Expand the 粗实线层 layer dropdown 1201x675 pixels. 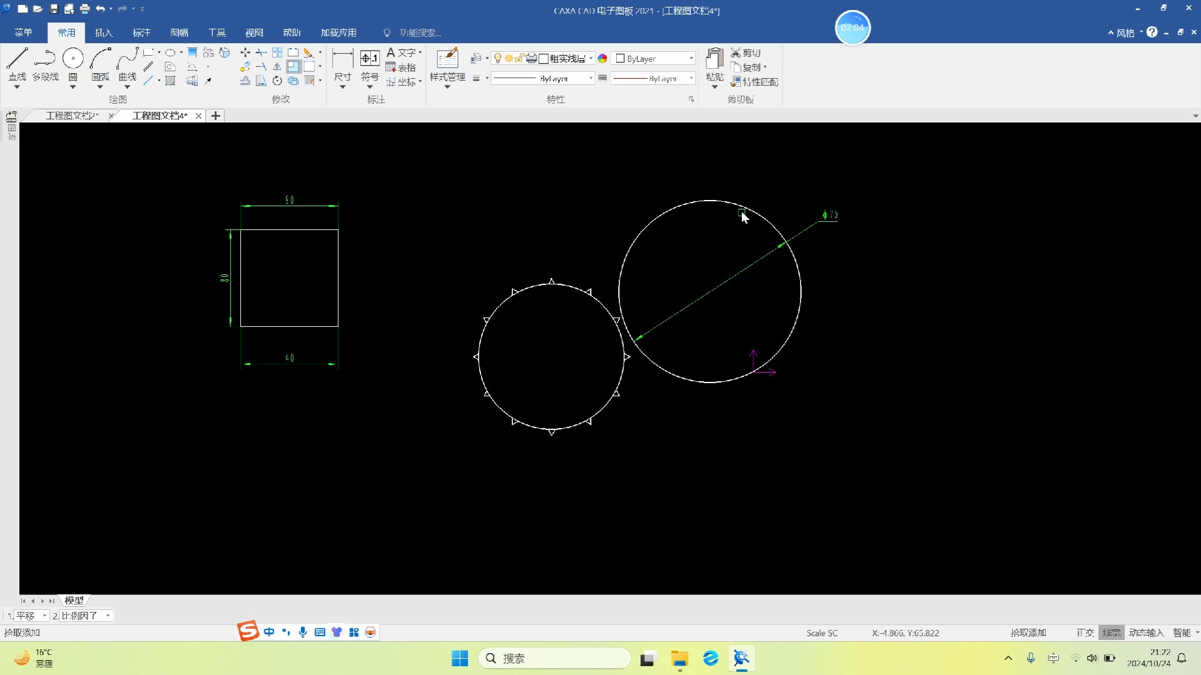pyautogui.click(x=590, y=58)
